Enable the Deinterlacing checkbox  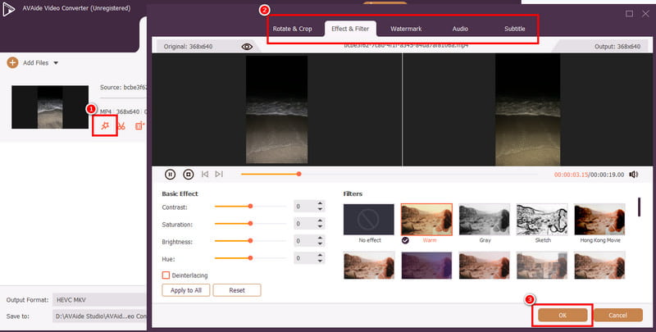pos(166,275)
